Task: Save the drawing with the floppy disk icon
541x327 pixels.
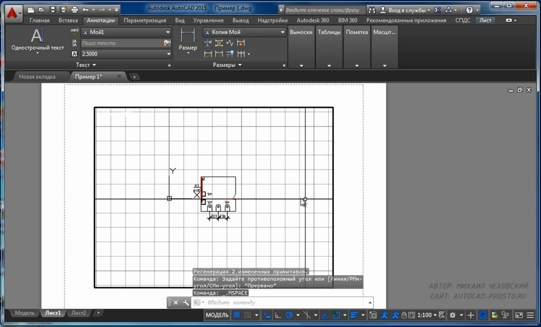Action: coord(52,10)
